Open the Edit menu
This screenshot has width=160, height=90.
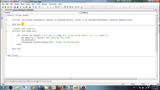click(x=7, y=4)
